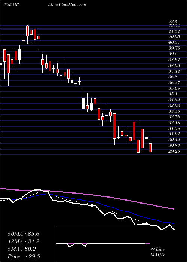Select the 36.27 price axis label
Screen dimensions: 187x262
tap(174, 83)
